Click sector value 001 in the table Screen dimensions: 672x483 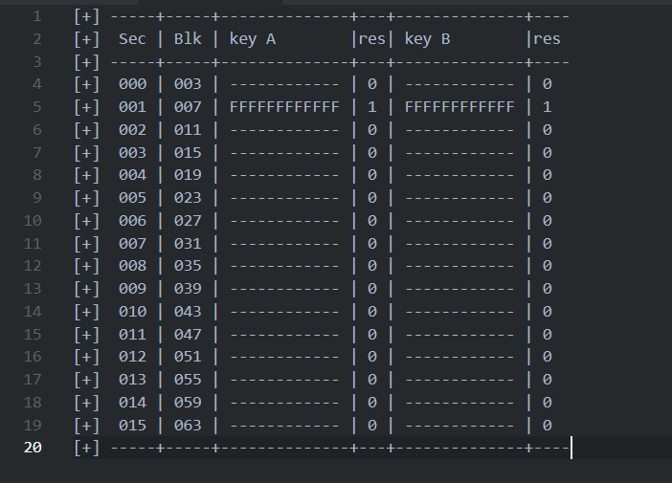coord(132,107)
